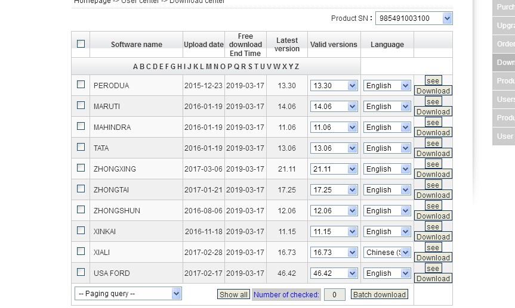Download the XINKAI software
This screenshot has width=515, height=308.
433,237
